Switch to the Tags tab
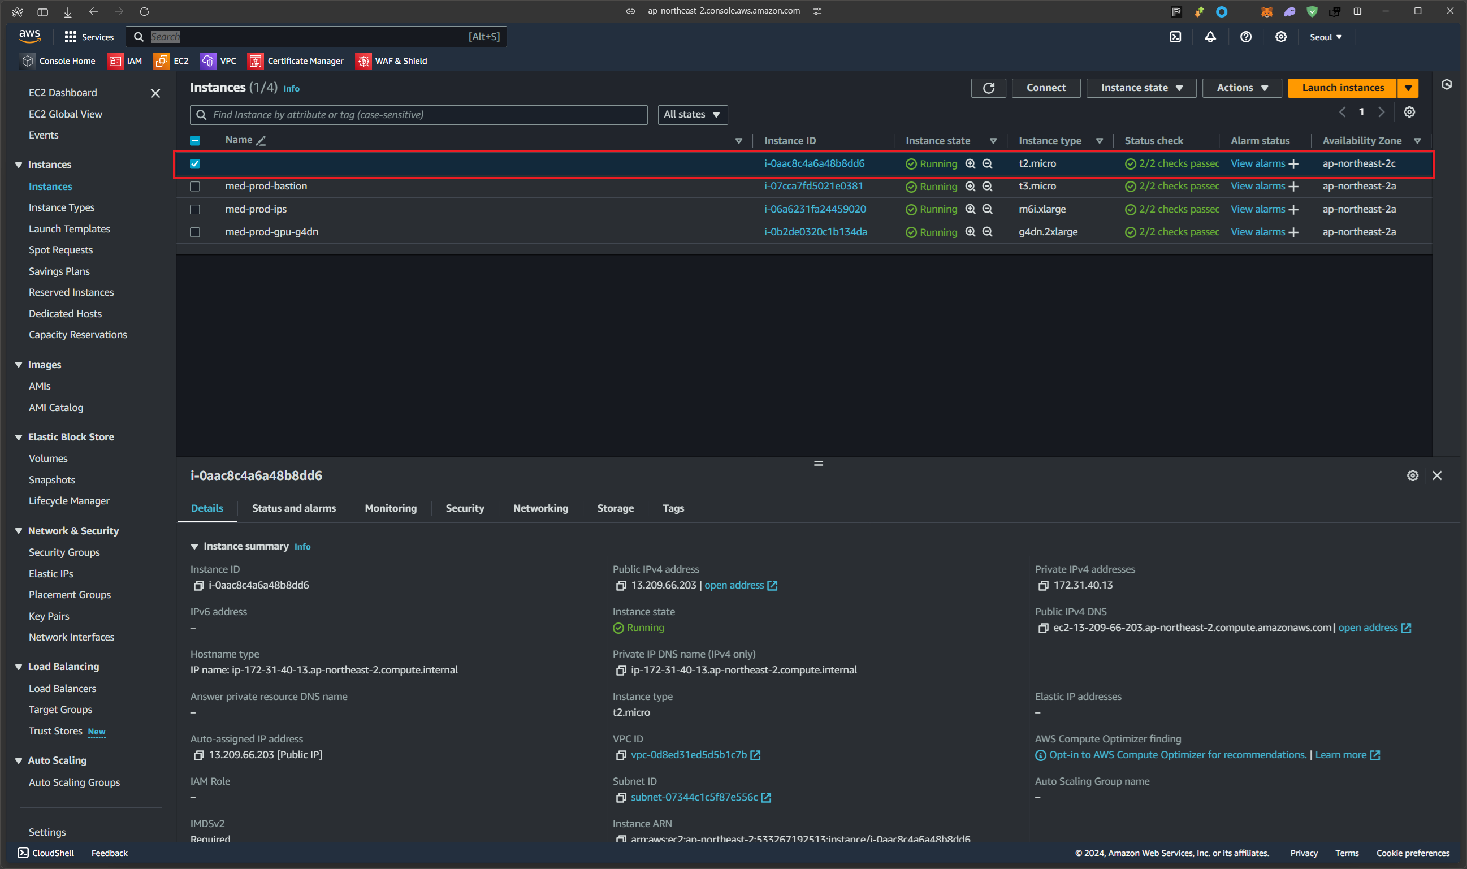 click(x=673, y=508)
